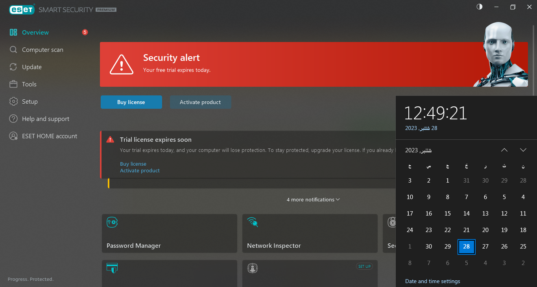The height and width of the screenshot is (287, 537).
Task: Click the padlock icon tile beside Network Inspector
Action: click(x=392, y=222)
